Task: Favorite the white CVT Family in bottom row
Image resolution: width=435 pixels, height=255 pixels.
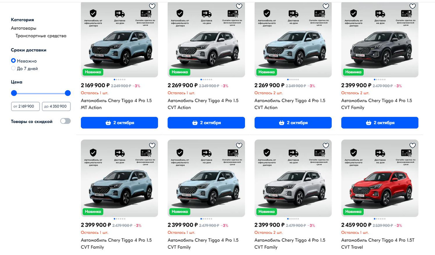Action: pyautogui.click(x=326, y=145)
